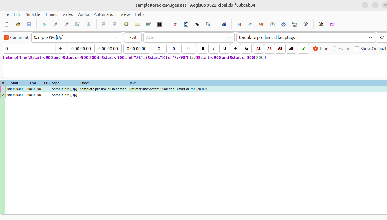Open Options hammer and wrench icon

[x=321, y=24]
